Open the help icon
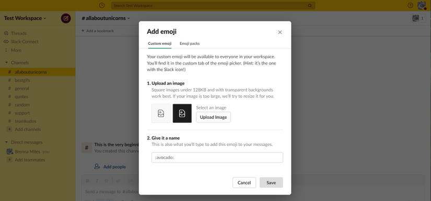431x201 pixels. [x=410, y=5]
